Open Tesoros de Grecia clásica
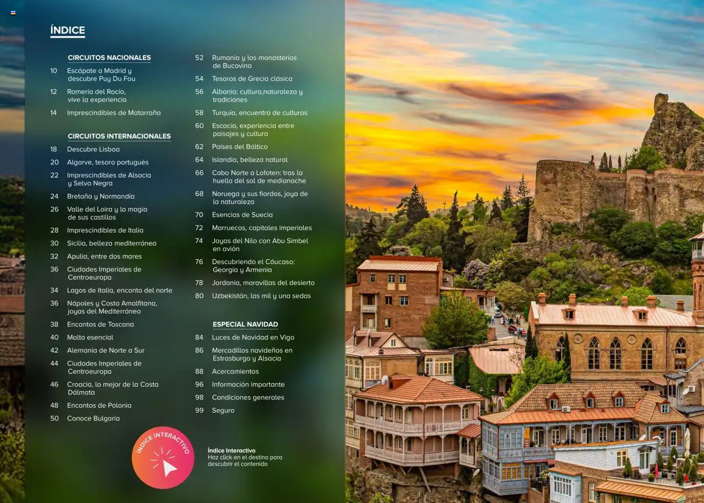The height and width of the screenshot is (503, 704). coord(252,79)
